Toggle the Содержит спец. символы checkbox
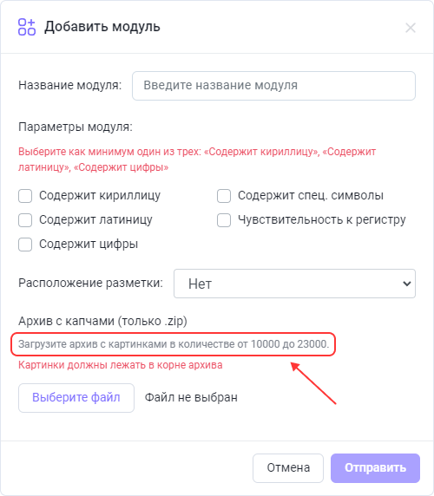Image resolution: width=434 pixels, height=496 pixels. pos(224,196)
